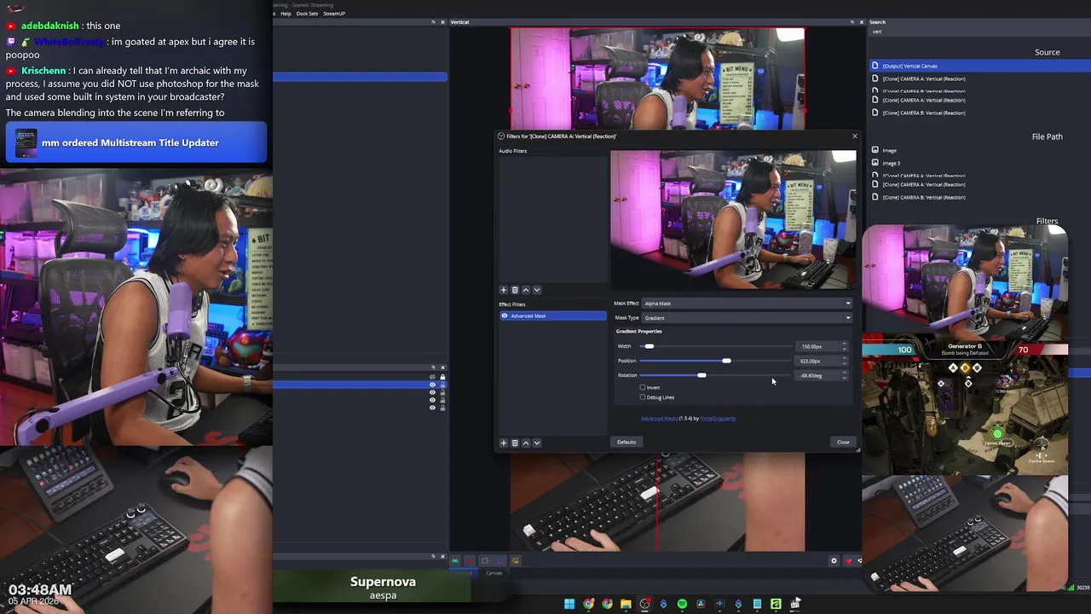Viewport: 1091px width, 614px height.
Task: Select the Advanced Mask effect filter row
Action: click(x=553, y=316)
